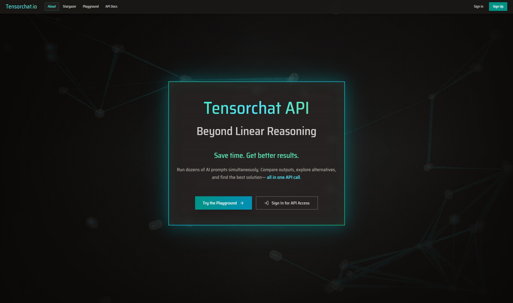Click the login arrow icon before Sign In for API
Image resolution: width=513 pixels, height=303 pixels.
[x=266, y=203]
